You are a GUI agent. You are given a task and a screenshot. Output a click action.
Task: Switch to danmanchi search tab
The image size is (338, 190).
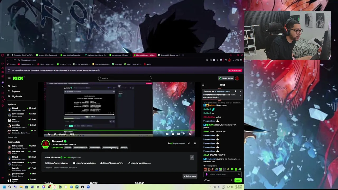coord(169,55)
